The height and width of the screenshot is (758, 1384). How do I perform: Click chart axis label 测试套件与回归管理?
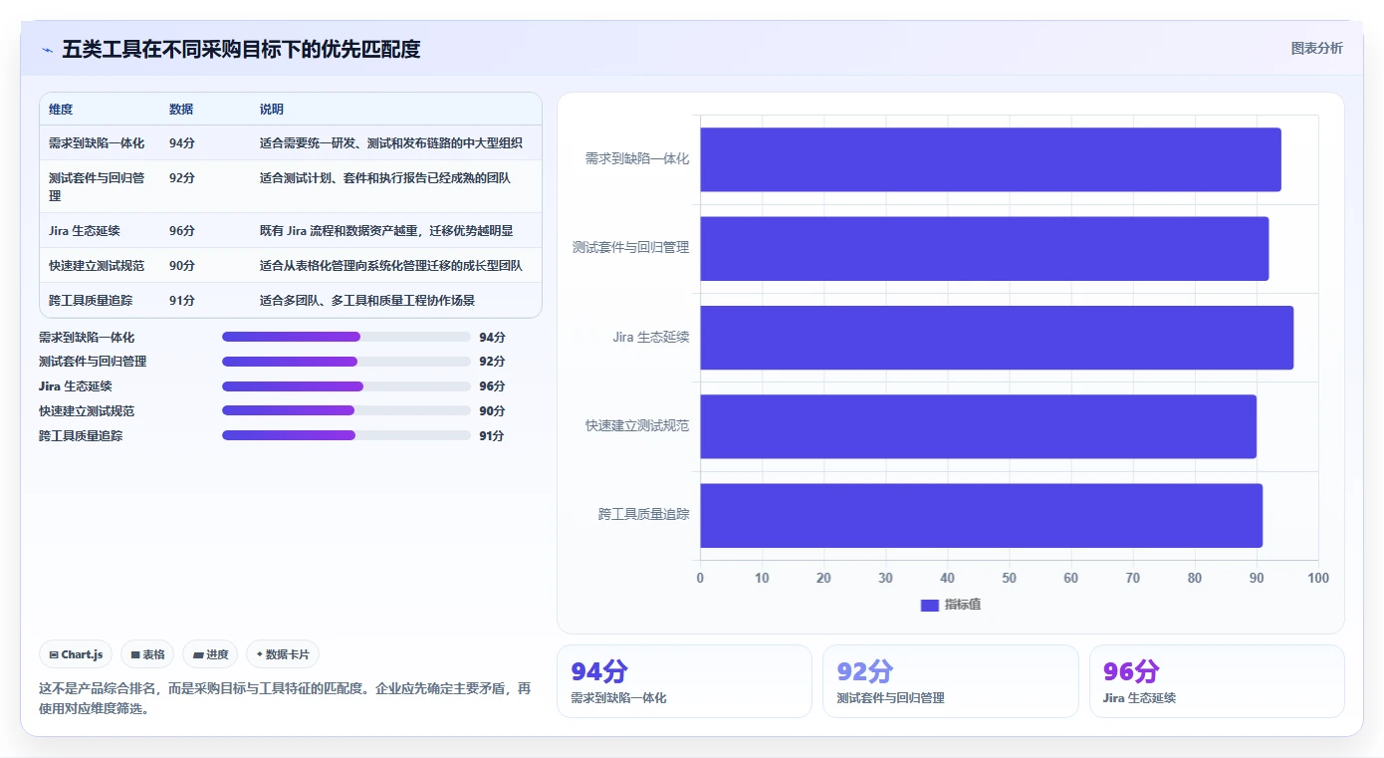point(631,248)
